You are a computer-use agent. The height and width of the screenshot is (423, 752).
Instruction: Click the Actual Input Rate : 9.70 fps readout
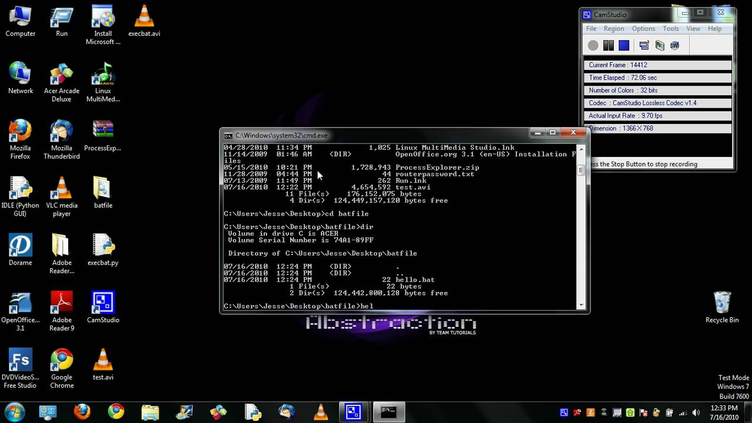click(x=658, y=116)
